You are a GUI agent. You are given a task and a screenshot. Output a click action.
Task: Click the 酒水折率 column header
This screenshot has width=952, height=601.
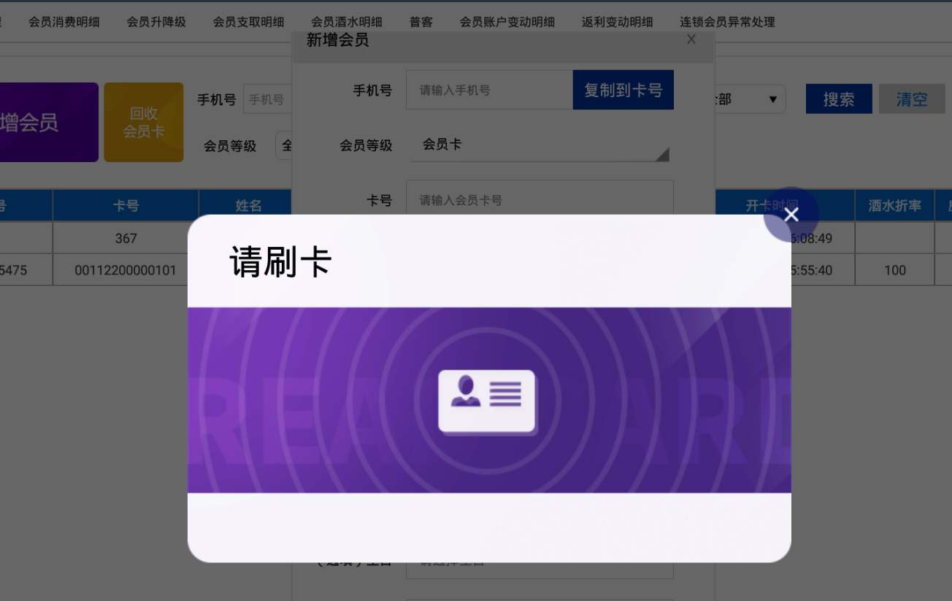tap(894, 206)
